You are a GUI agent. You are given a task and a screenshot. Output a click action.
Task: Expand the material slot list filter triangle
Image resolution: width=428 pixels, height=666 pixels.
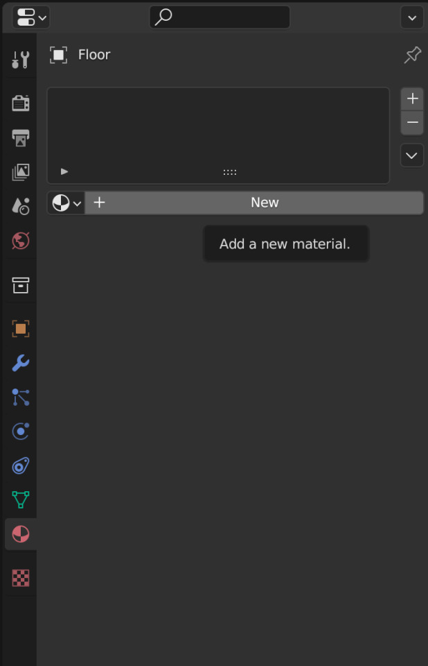click(64, 171)
